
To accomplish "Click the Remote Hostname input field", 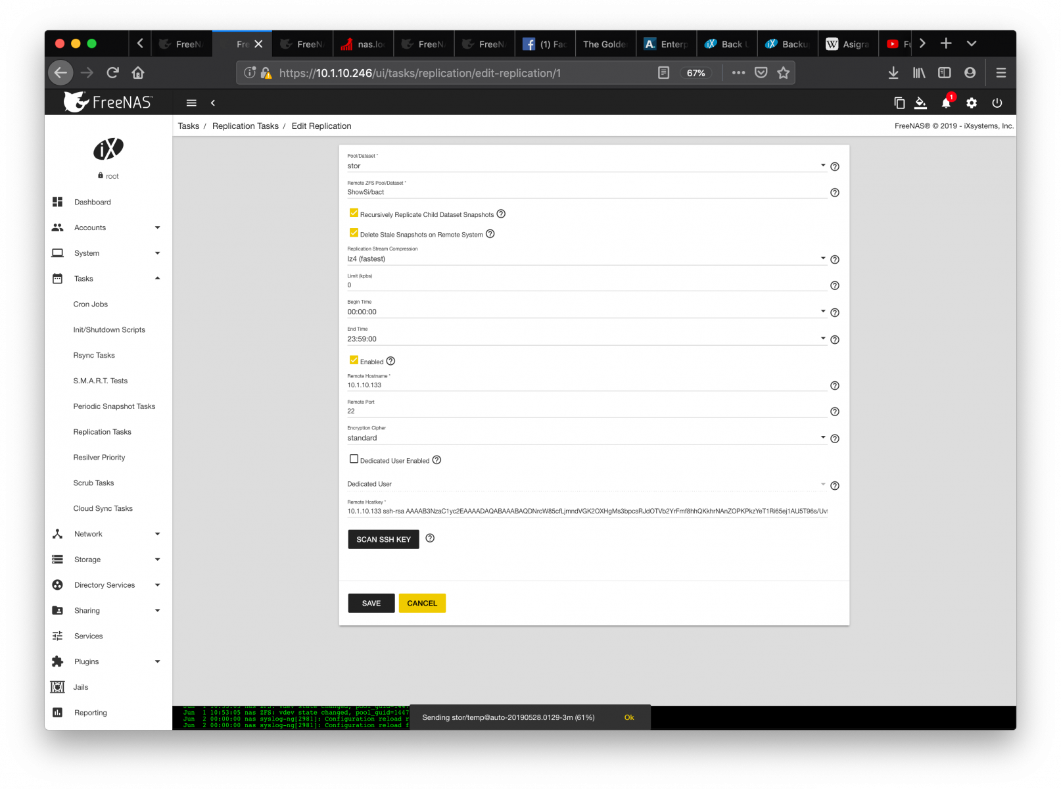I will coord(586,385).
